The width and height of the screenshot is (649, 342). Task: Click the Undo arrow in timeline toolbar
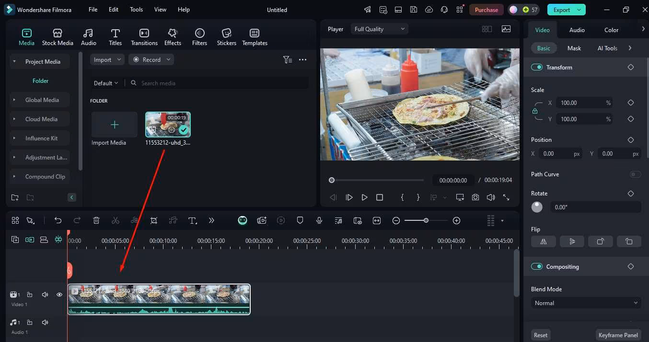click(x=58, y=220)
